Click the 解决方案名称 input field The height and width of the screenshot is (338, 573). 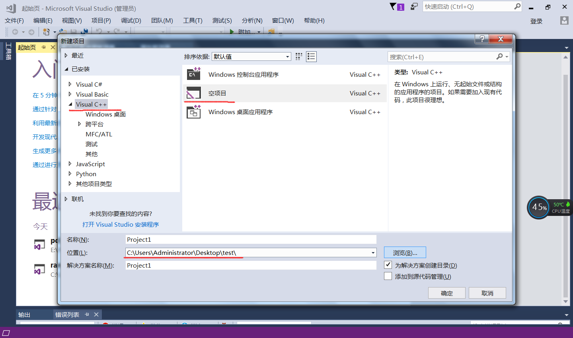tap(251, 265)
